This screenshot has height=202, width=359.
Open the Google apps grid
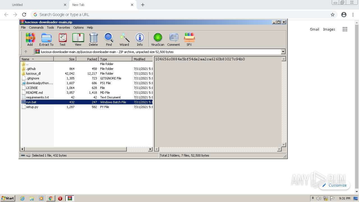[345, 29]
